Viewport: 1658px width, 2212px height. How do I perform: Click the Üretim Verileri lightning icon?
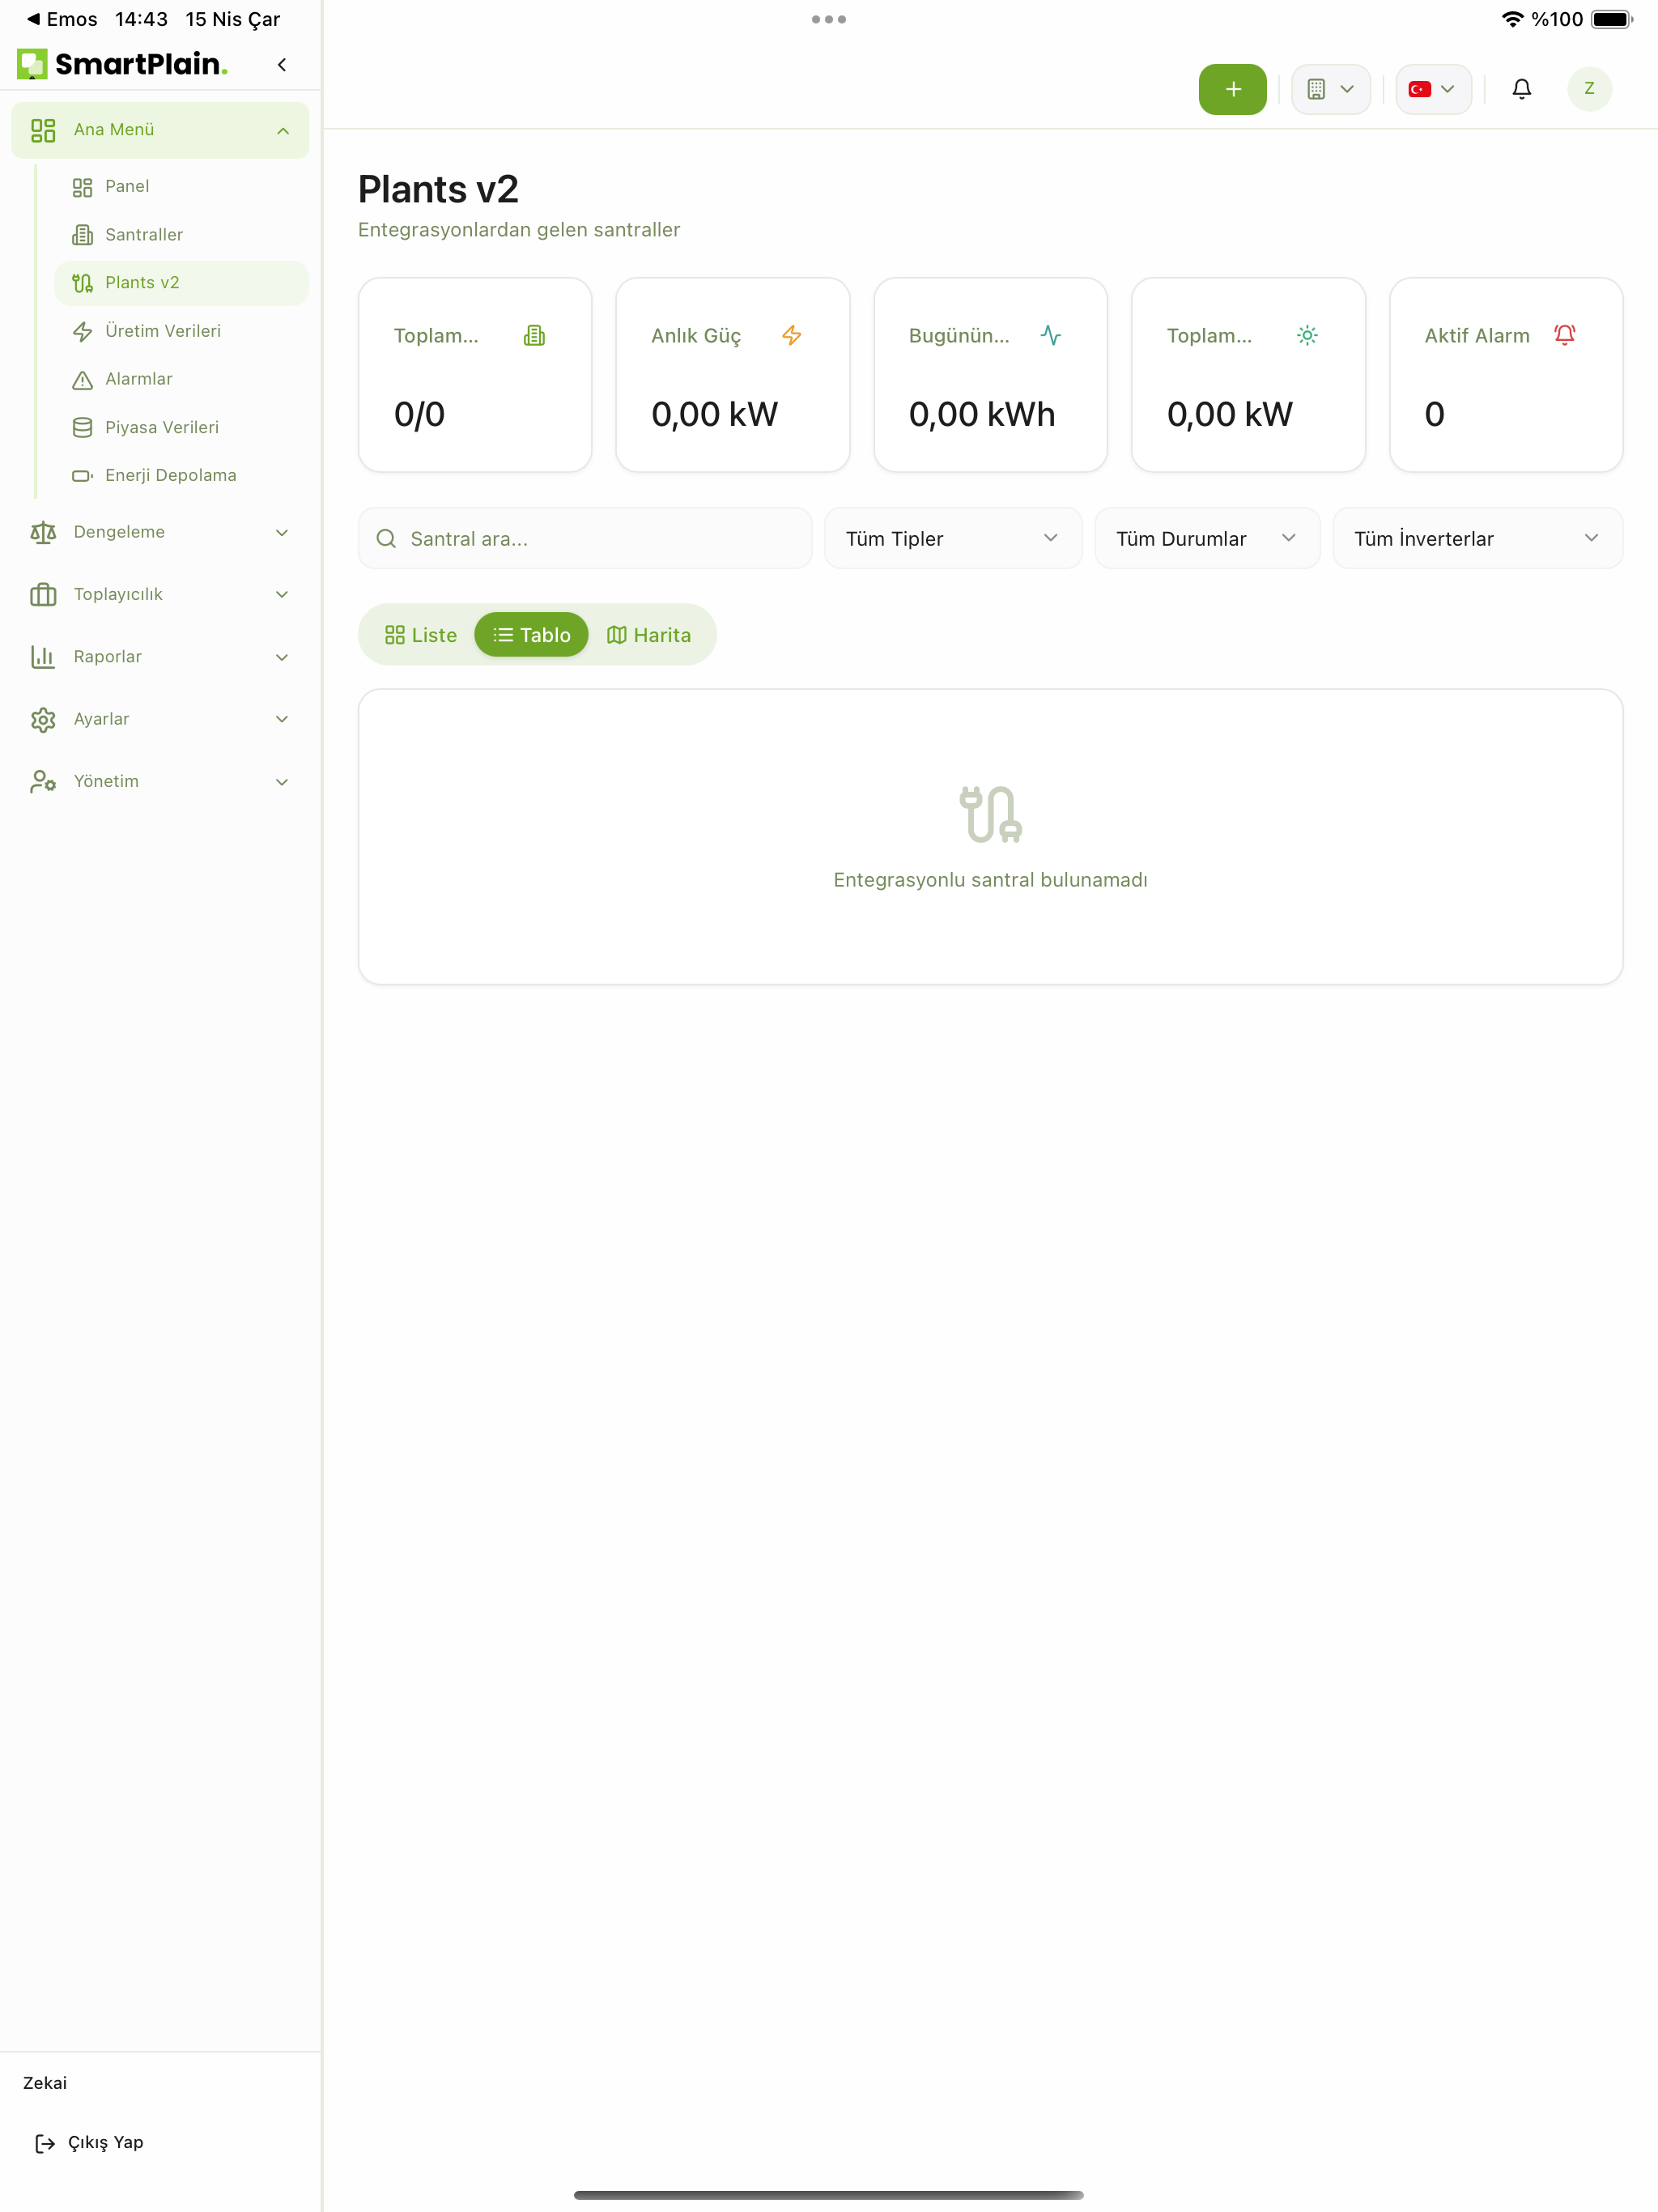click(x=82, y=331)
